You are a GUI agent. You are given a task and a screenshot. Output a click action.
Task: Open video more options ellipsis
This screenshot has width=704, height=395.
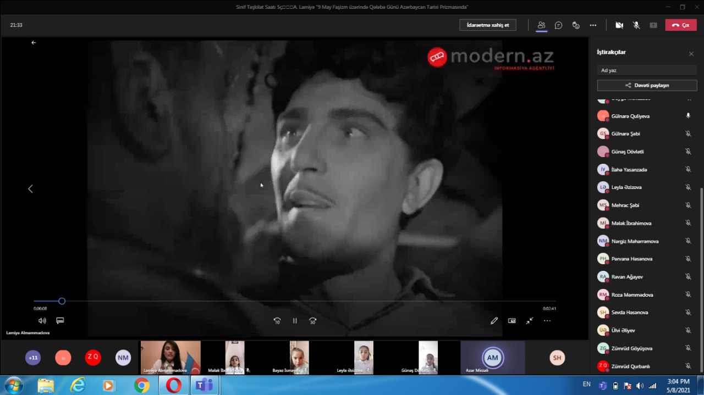point(547,320)
